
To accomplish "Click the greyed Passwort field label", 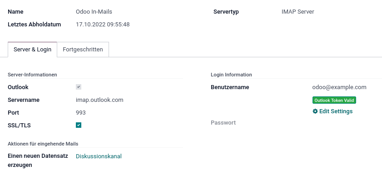I will pyautogui.click(x=223, y=123).
